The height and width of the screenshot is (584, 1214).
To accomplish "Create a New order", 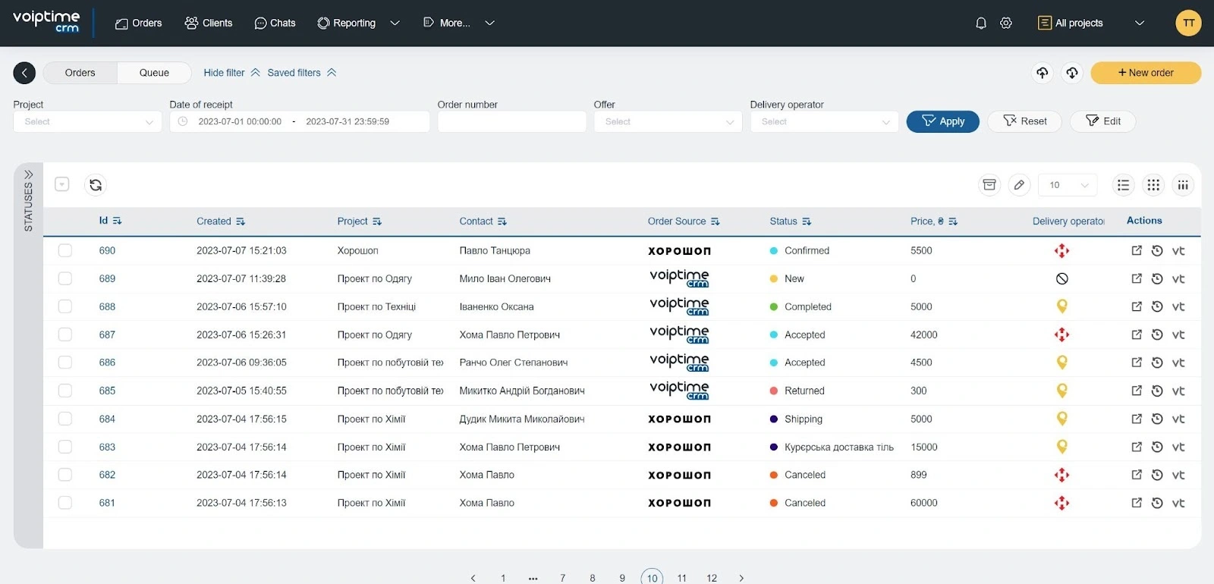I will tap(1146, 73).
